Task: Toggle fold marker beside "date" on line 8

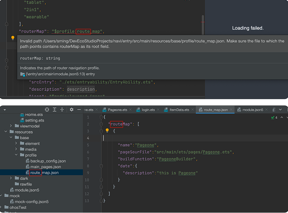Action: 101,166
